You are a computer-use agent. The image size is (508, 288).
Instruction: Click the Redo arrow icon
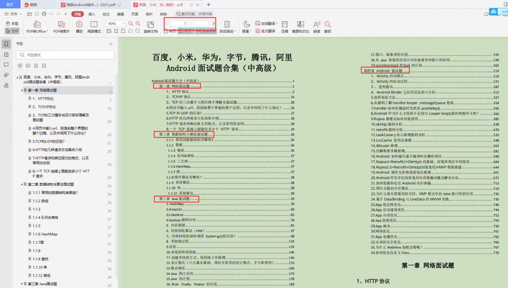tap(58, 14)
